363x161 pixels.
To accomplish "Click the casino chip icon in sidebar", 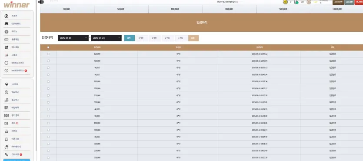I will click(7, 31).
